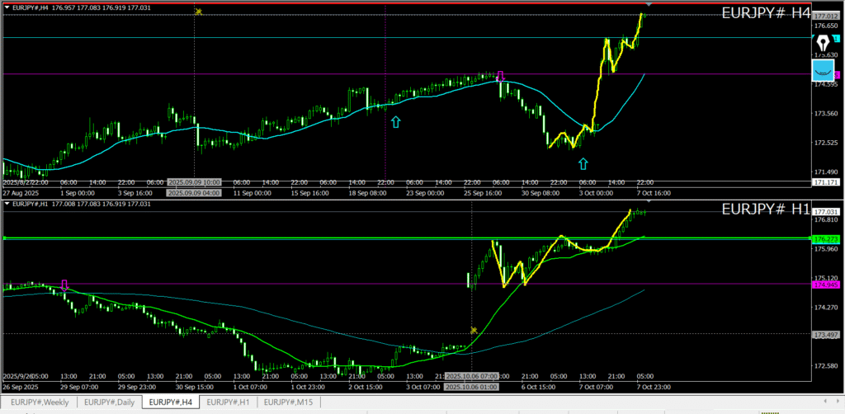Select the cyan up arrow near 18 Sep

[396, 122]
